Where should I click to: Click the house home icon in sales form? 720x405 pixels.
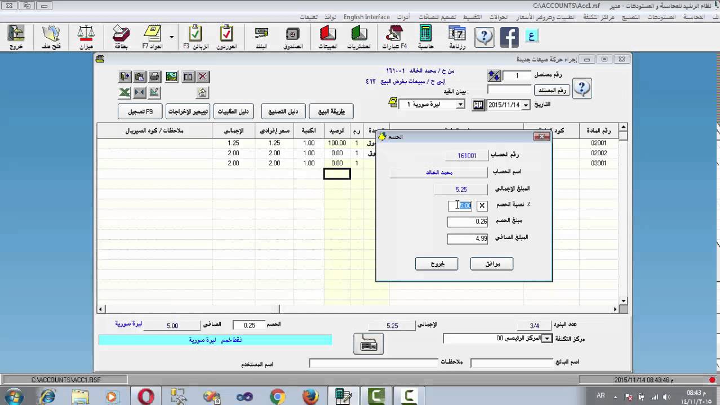[x=203, y=92]
